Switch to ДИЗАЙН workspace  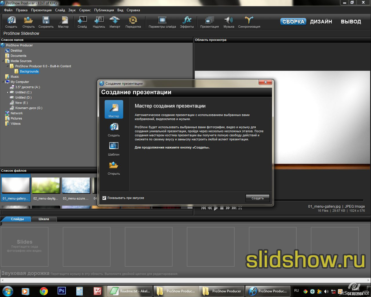pos(321,21)
